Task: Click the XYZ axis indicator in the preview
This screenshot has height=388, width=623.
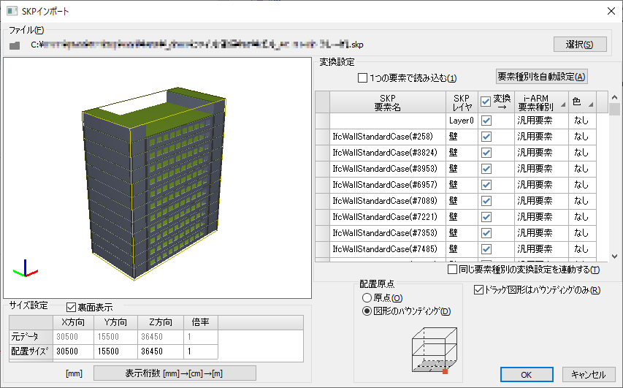Action: 26,268
